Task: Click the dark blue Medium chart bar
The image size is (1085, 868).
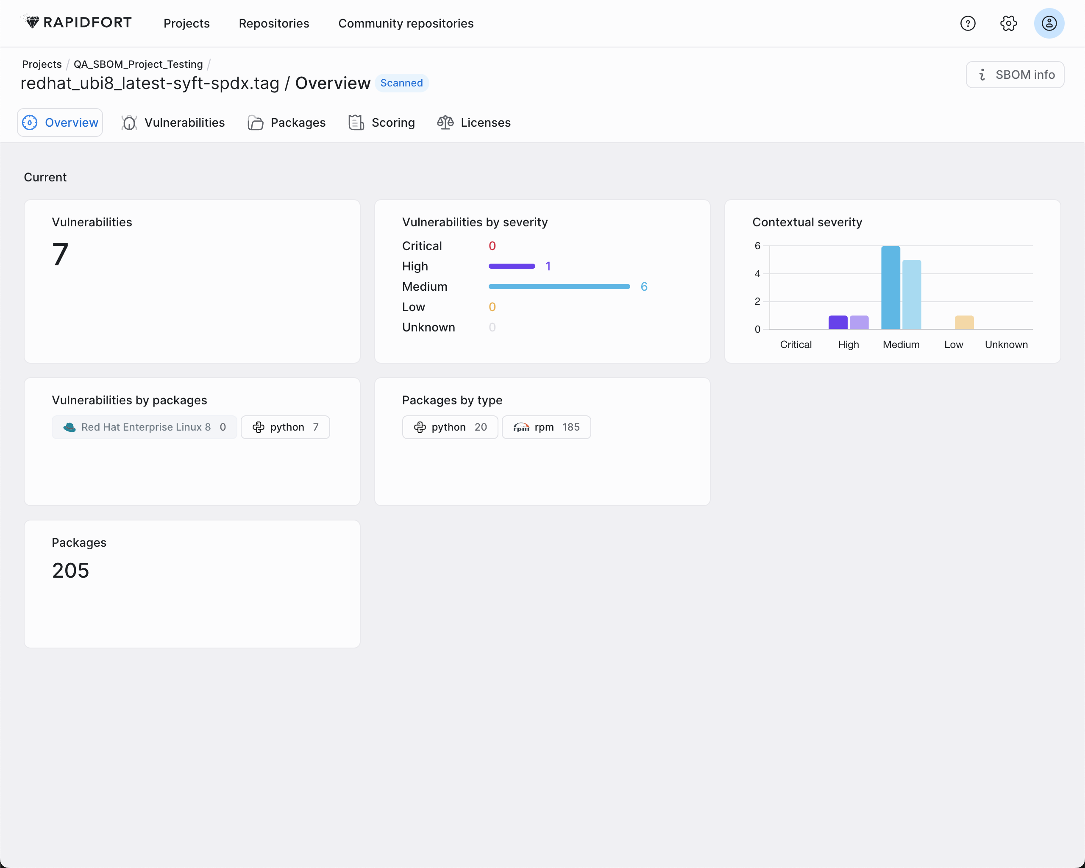Action: (x=890, y=288)
